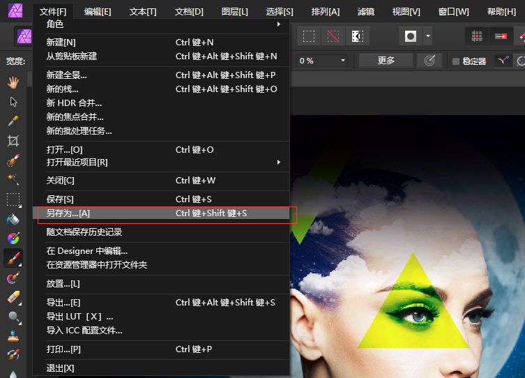
Task: Choose 从剪贴板新建
Action: click(x=161, y=56)
